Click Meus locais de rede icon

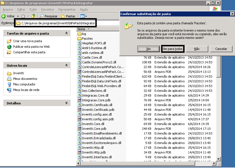(9, 90)
